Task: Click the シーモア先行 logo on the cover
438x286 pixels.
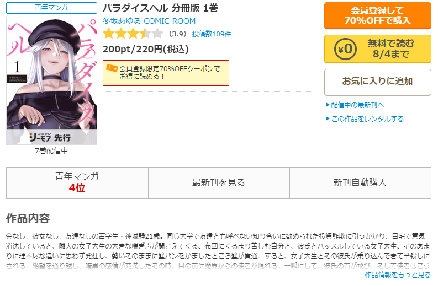Action: coord(50,137)
